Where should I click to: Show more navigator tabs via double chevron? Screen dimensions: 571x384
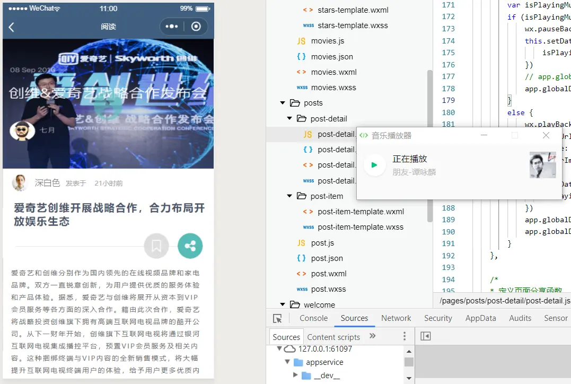click(x=372, y=336)
